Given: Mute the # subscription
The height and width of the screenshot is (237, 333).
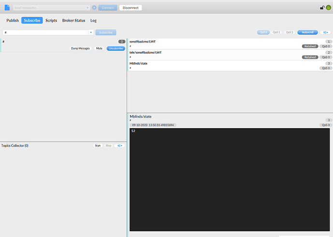Looking at the screenshot, I should coord(99,49).
